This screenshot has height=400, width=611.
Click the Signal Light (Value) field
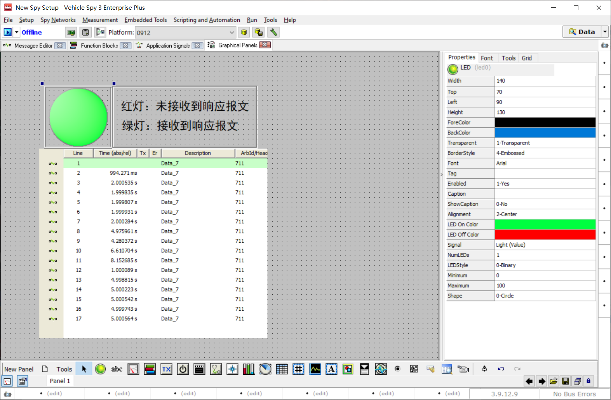tap(545, 245)
